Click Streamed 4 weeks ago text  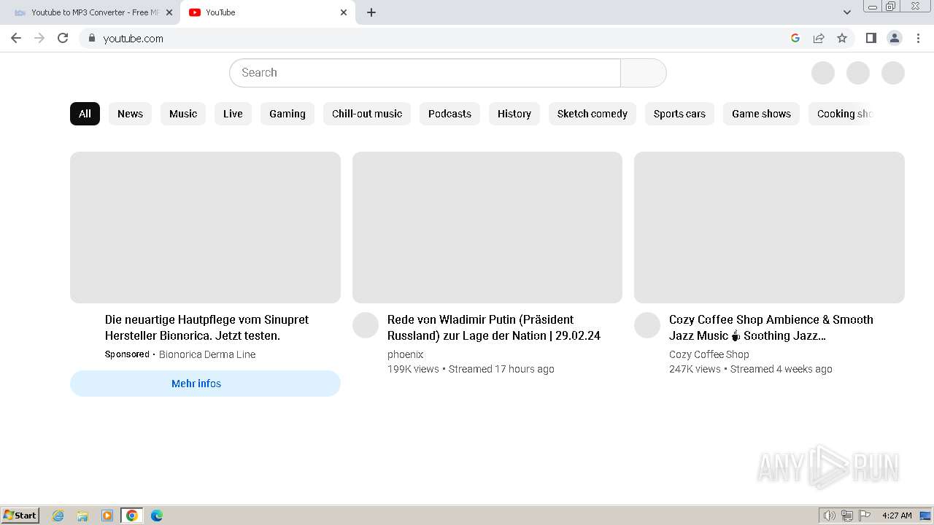781,369
